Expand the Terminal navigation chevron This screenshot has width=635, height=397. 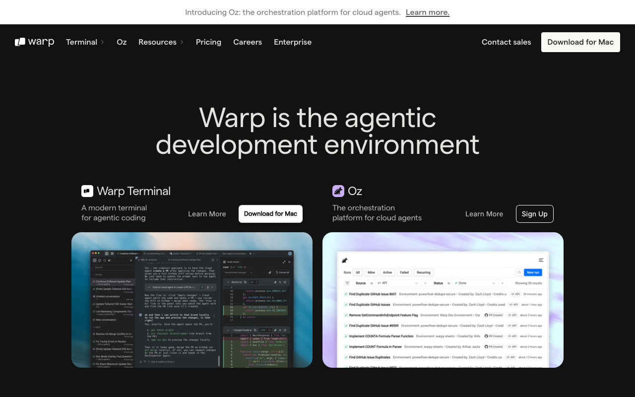(102, 42)
